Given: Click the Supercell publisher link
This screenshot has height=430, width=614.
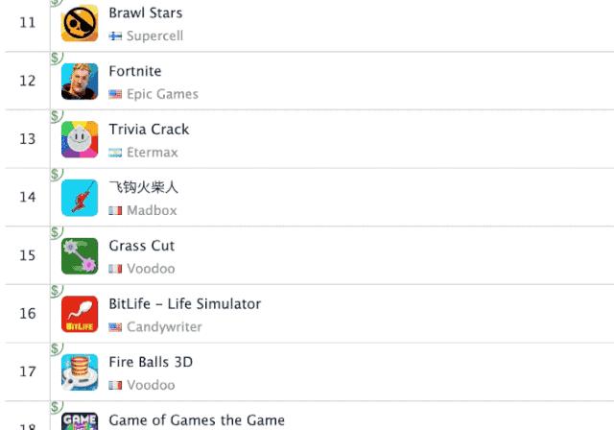Looking at the screenshot, I should (x=154, y=36).
